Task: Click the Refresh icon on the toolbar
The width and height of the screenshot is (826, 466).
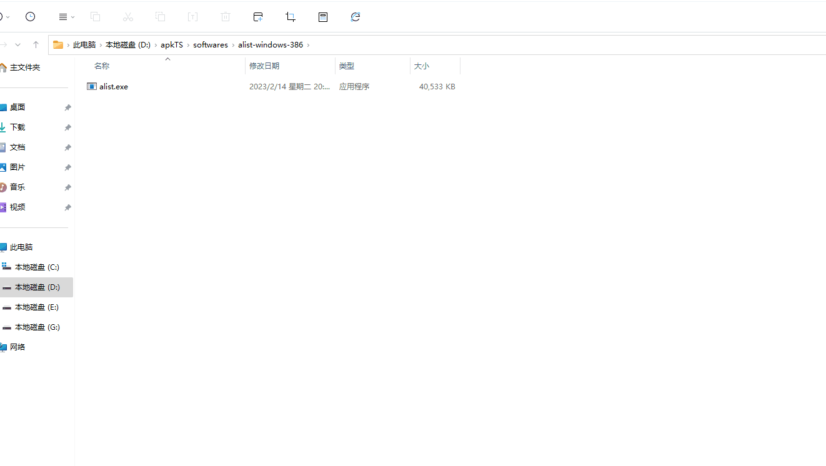Action: click(356, 17)
